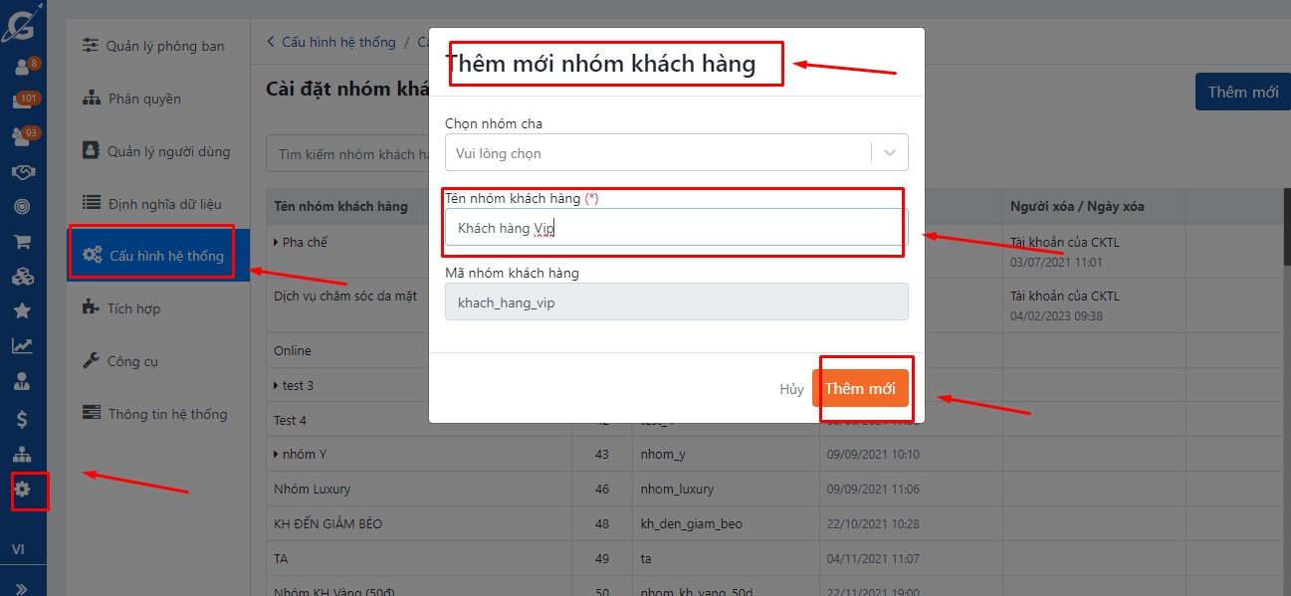Click the org chart sitemap icon in sidebar
The height and width of the screenshot is (596, 1291).
(x=22, y=455)
